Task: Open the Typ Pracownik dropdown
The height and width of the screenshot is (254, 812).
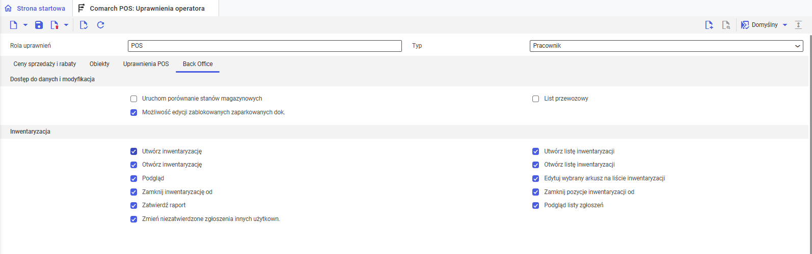Action: [x=666, y=46]
